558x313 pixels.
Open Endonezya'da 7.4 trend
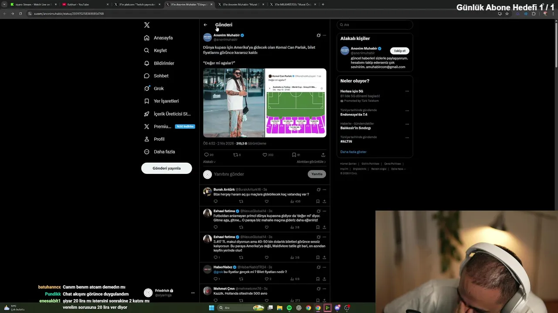[x=354, y=115]
